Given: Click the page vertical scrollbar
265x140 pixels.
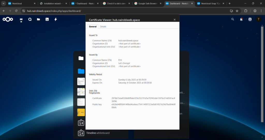Looking at the screenshot, I should pos(262,74).
